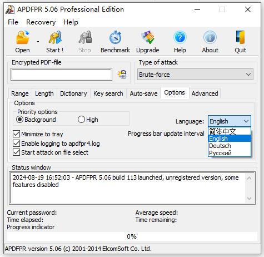This screenshot has width=264, height=257.
Task: Switch to the Advanced tab
Action: pyautogui.click(x=205, y=93)
